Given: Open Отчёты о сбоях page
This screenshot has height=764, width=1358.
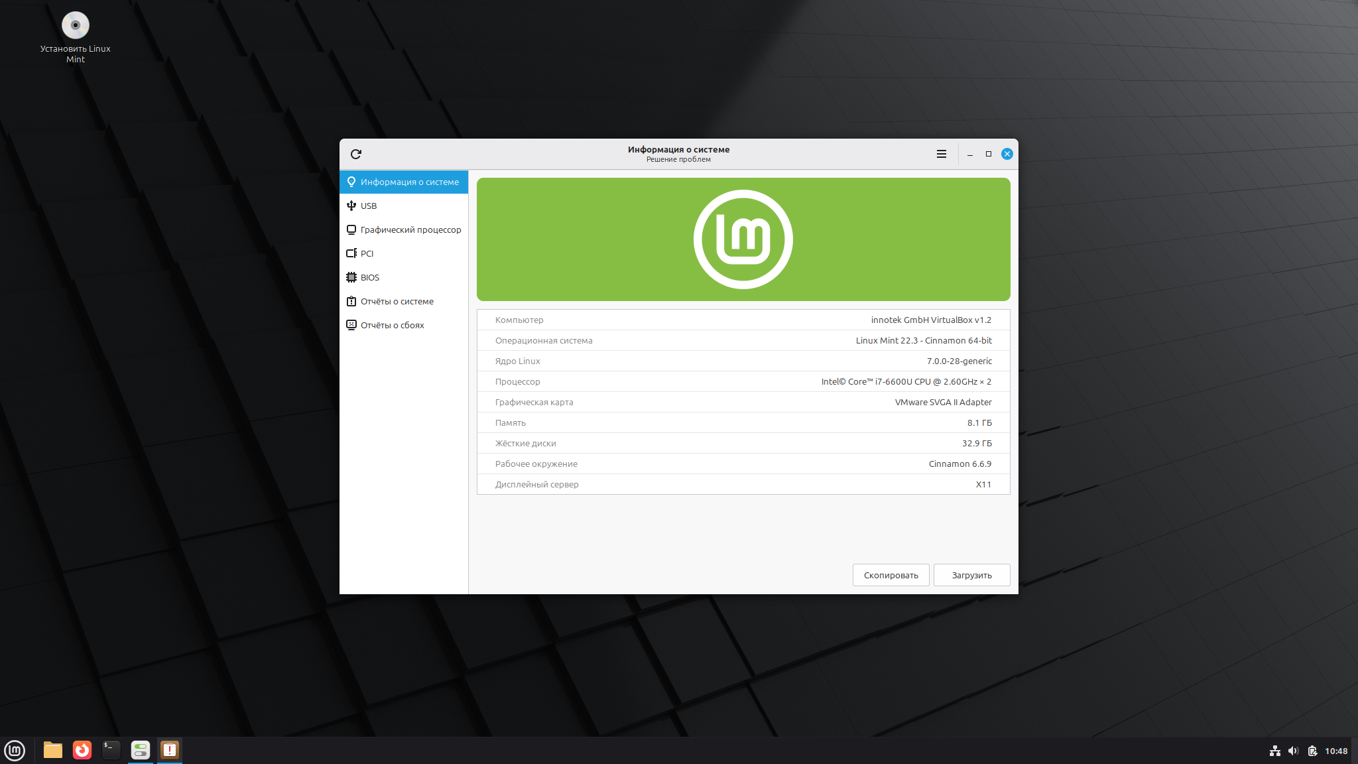Looking at the screenshot, I should pyautogui.click(x=404, y=325).
